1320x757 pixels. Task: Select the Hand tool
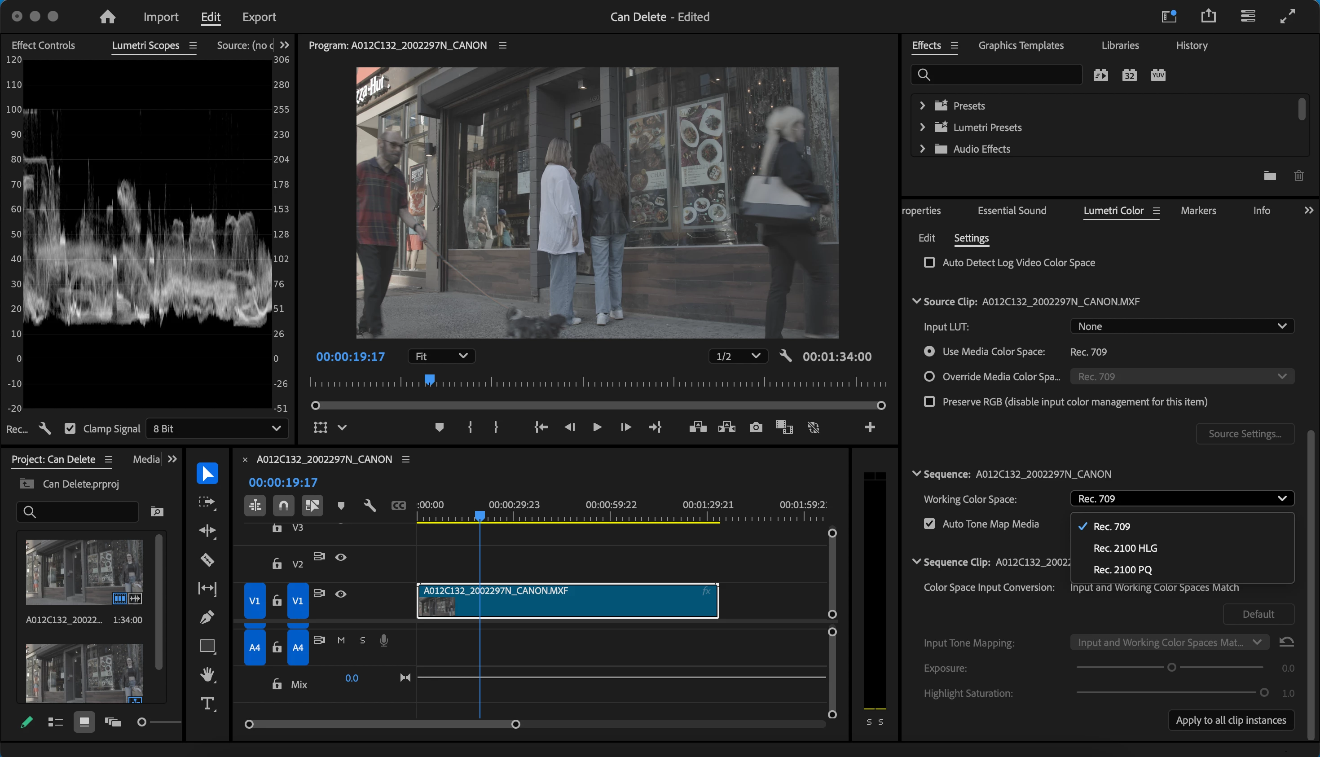click(x=207, y=675)
